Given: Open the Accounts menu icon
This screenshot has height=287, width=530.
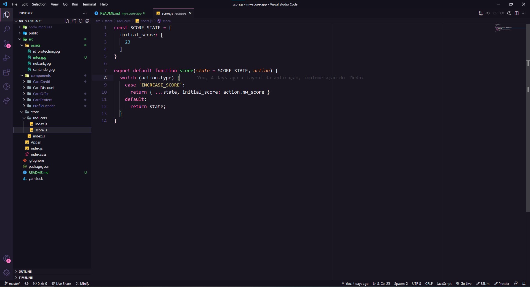Looking at the screenshot, I should point(6,259).
